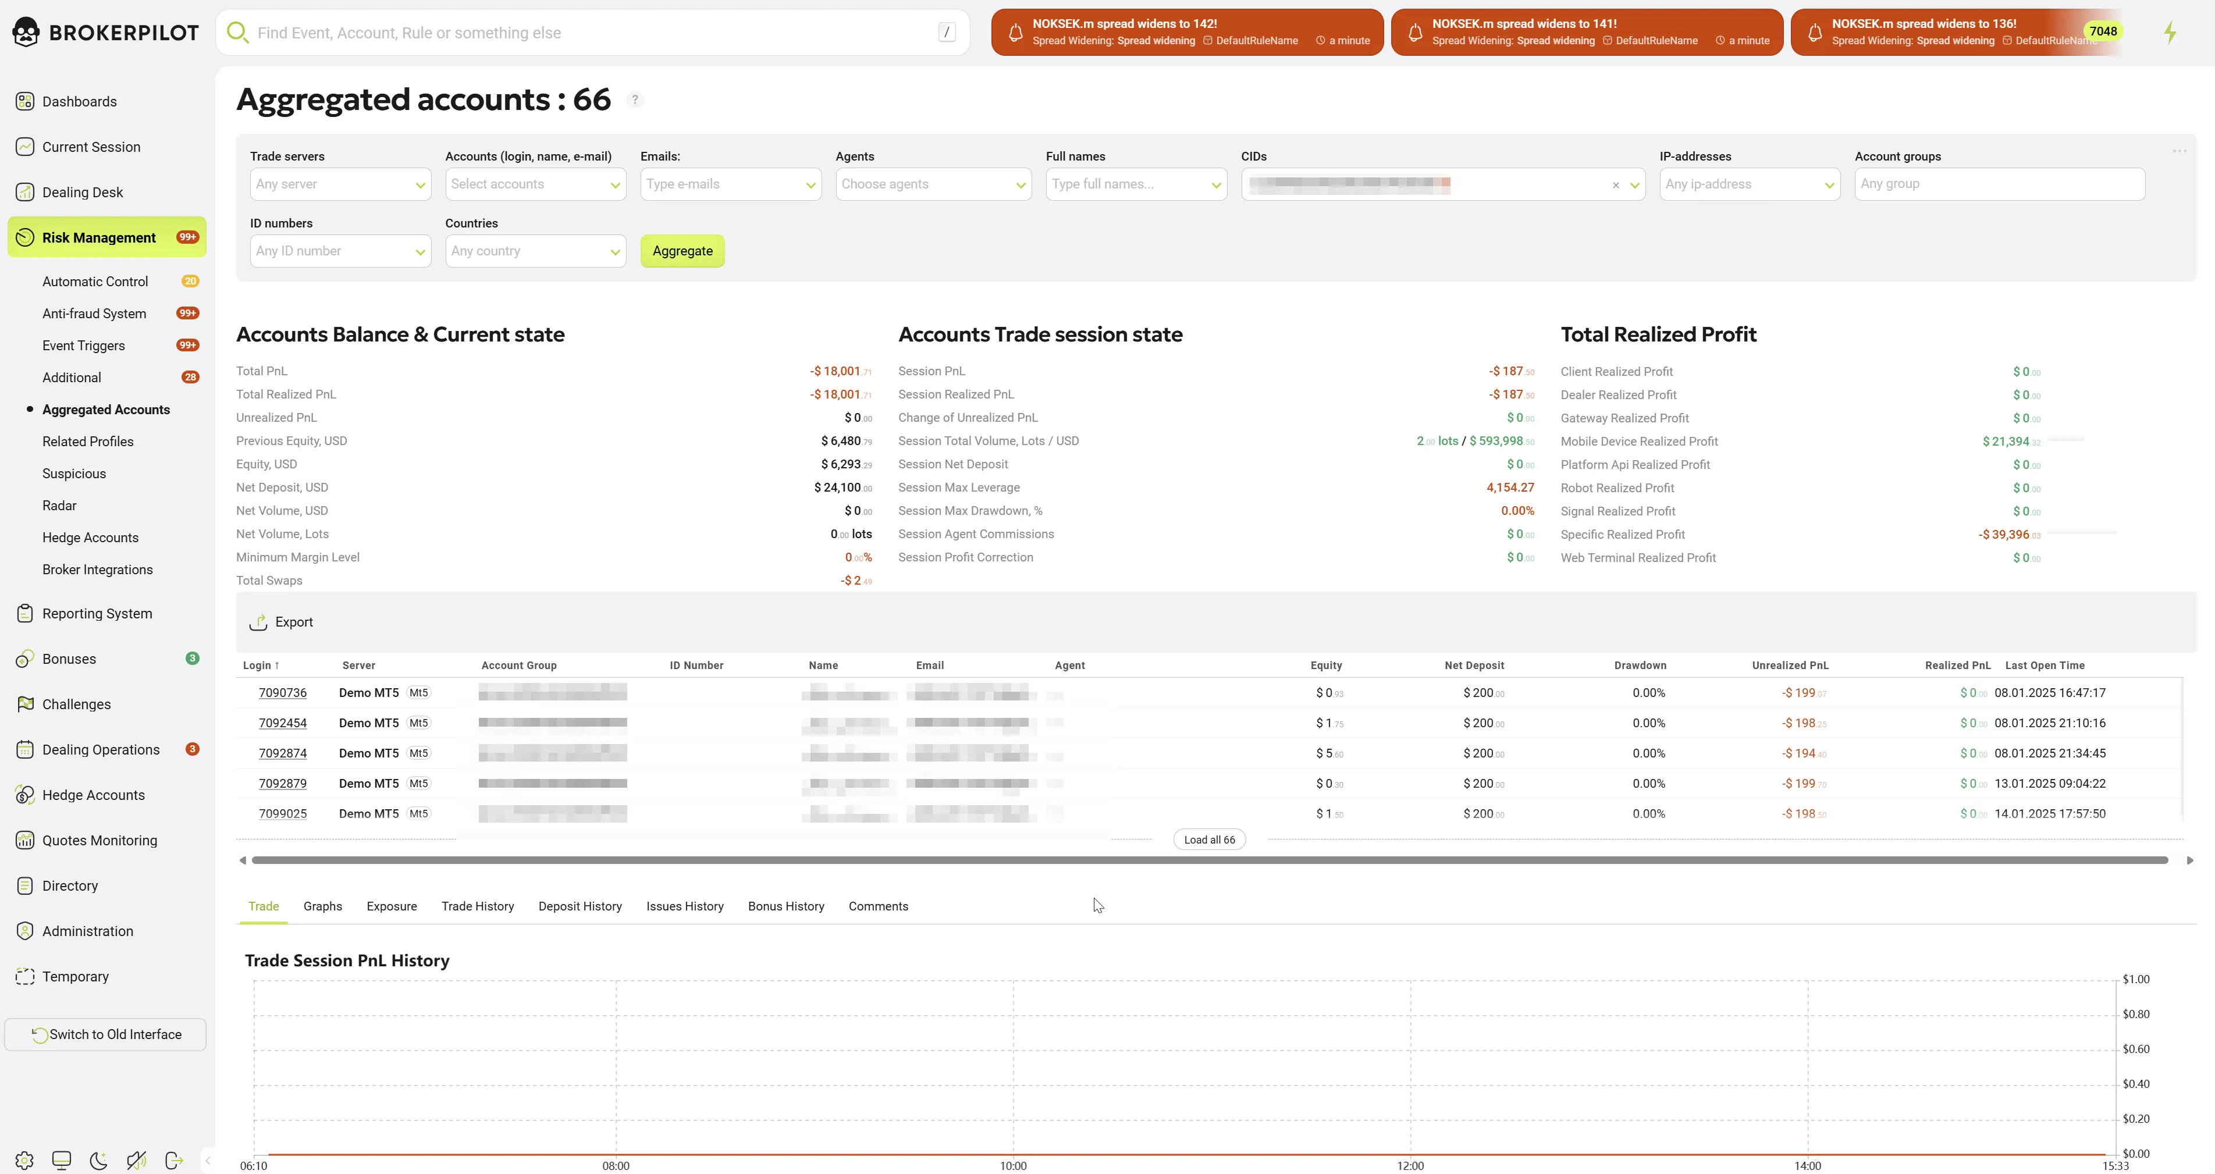Clear the CIDs filter with the x

1616,185
